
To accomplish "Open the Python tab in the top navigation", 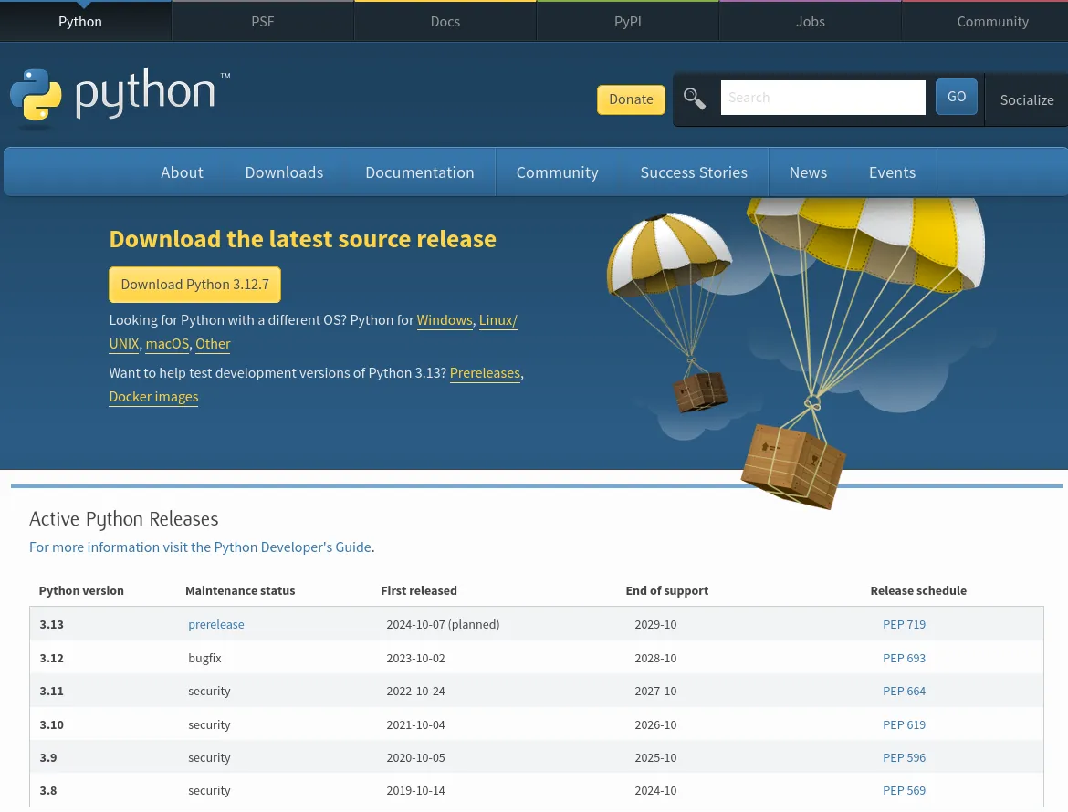I will [79, 21].
